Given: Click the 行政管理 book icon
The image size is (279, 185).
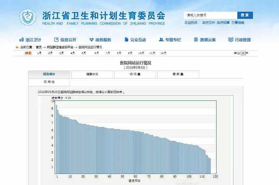Looking at the screenshot, I should (231, 40).
